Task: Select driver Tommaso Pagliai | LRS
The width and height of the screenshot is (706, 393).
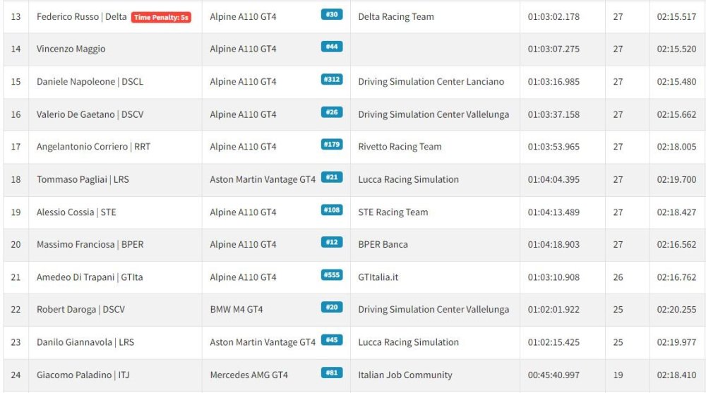Action: (x=83, y=179)
